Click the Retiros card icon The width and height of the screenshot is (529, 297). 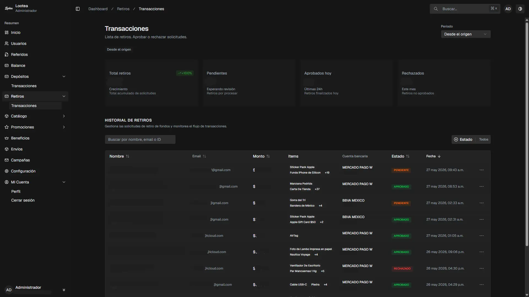click(x=7, y=96)
